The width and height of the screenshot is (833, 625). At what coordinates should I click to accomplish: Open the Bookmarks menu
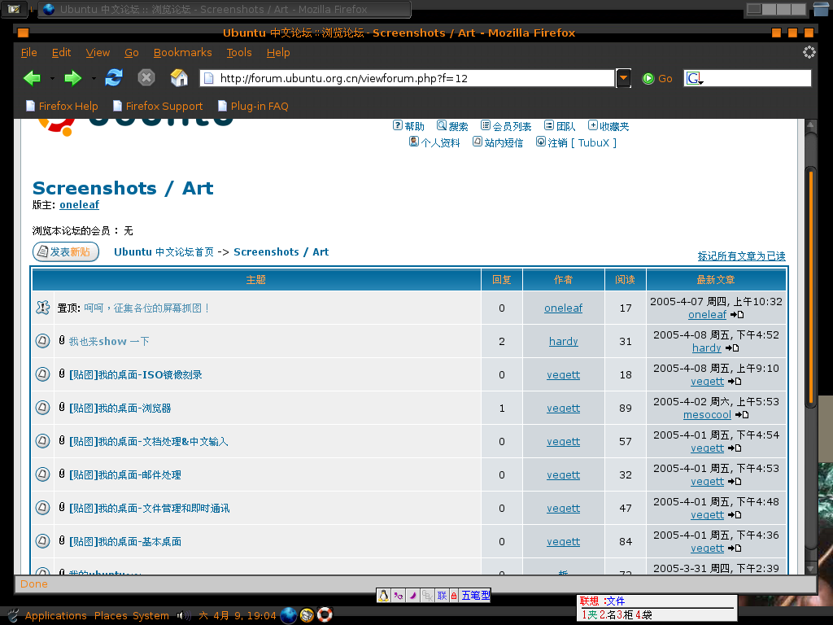[182, 53]
